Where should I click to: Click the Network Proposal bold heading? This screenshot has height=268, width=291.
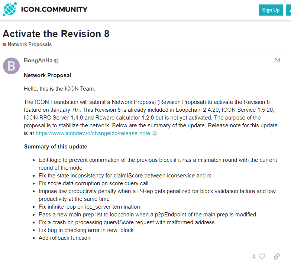(47, 75)
